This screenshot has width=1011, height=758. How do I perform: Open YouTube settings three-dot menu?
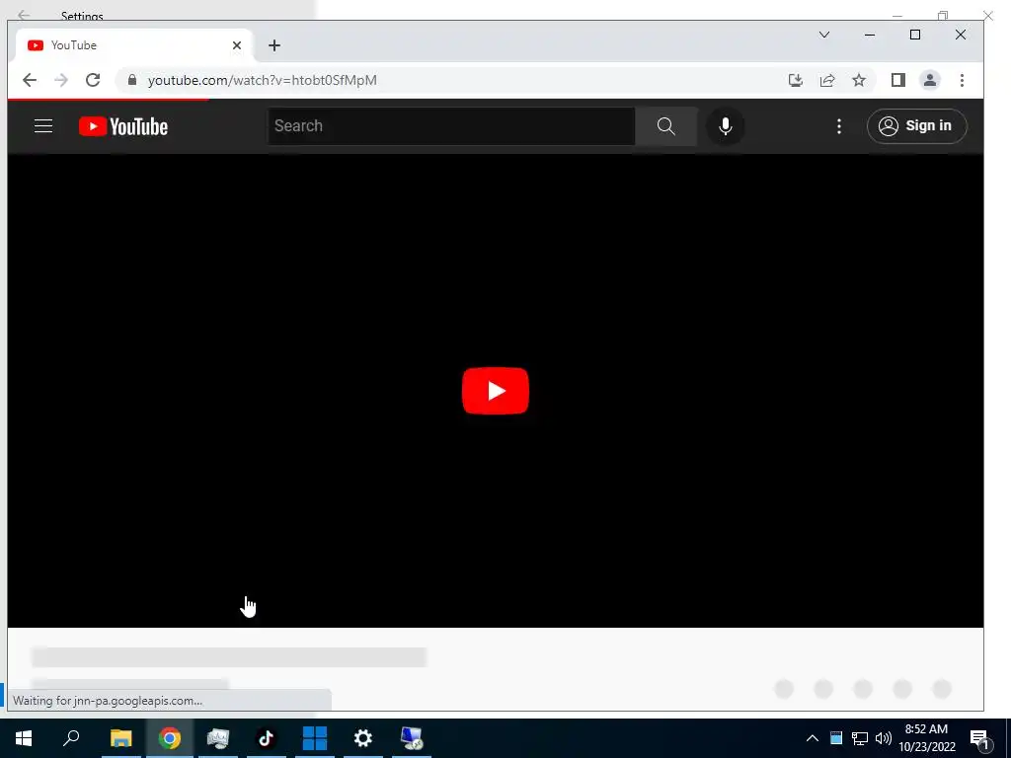pos(839,126)
